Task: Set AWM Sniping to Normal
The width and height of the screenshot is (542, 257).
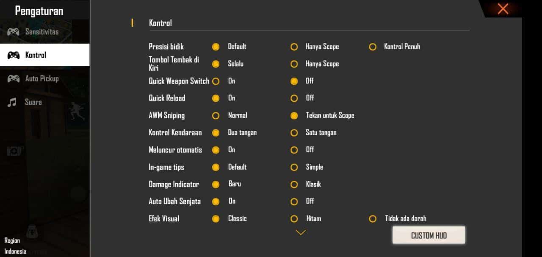Action: click(x=216, y=115)
